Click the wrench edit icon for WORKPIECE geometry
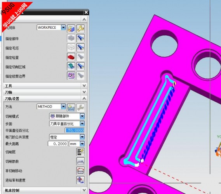The height and width of the screenshot is (194, 221). [80, 29]
